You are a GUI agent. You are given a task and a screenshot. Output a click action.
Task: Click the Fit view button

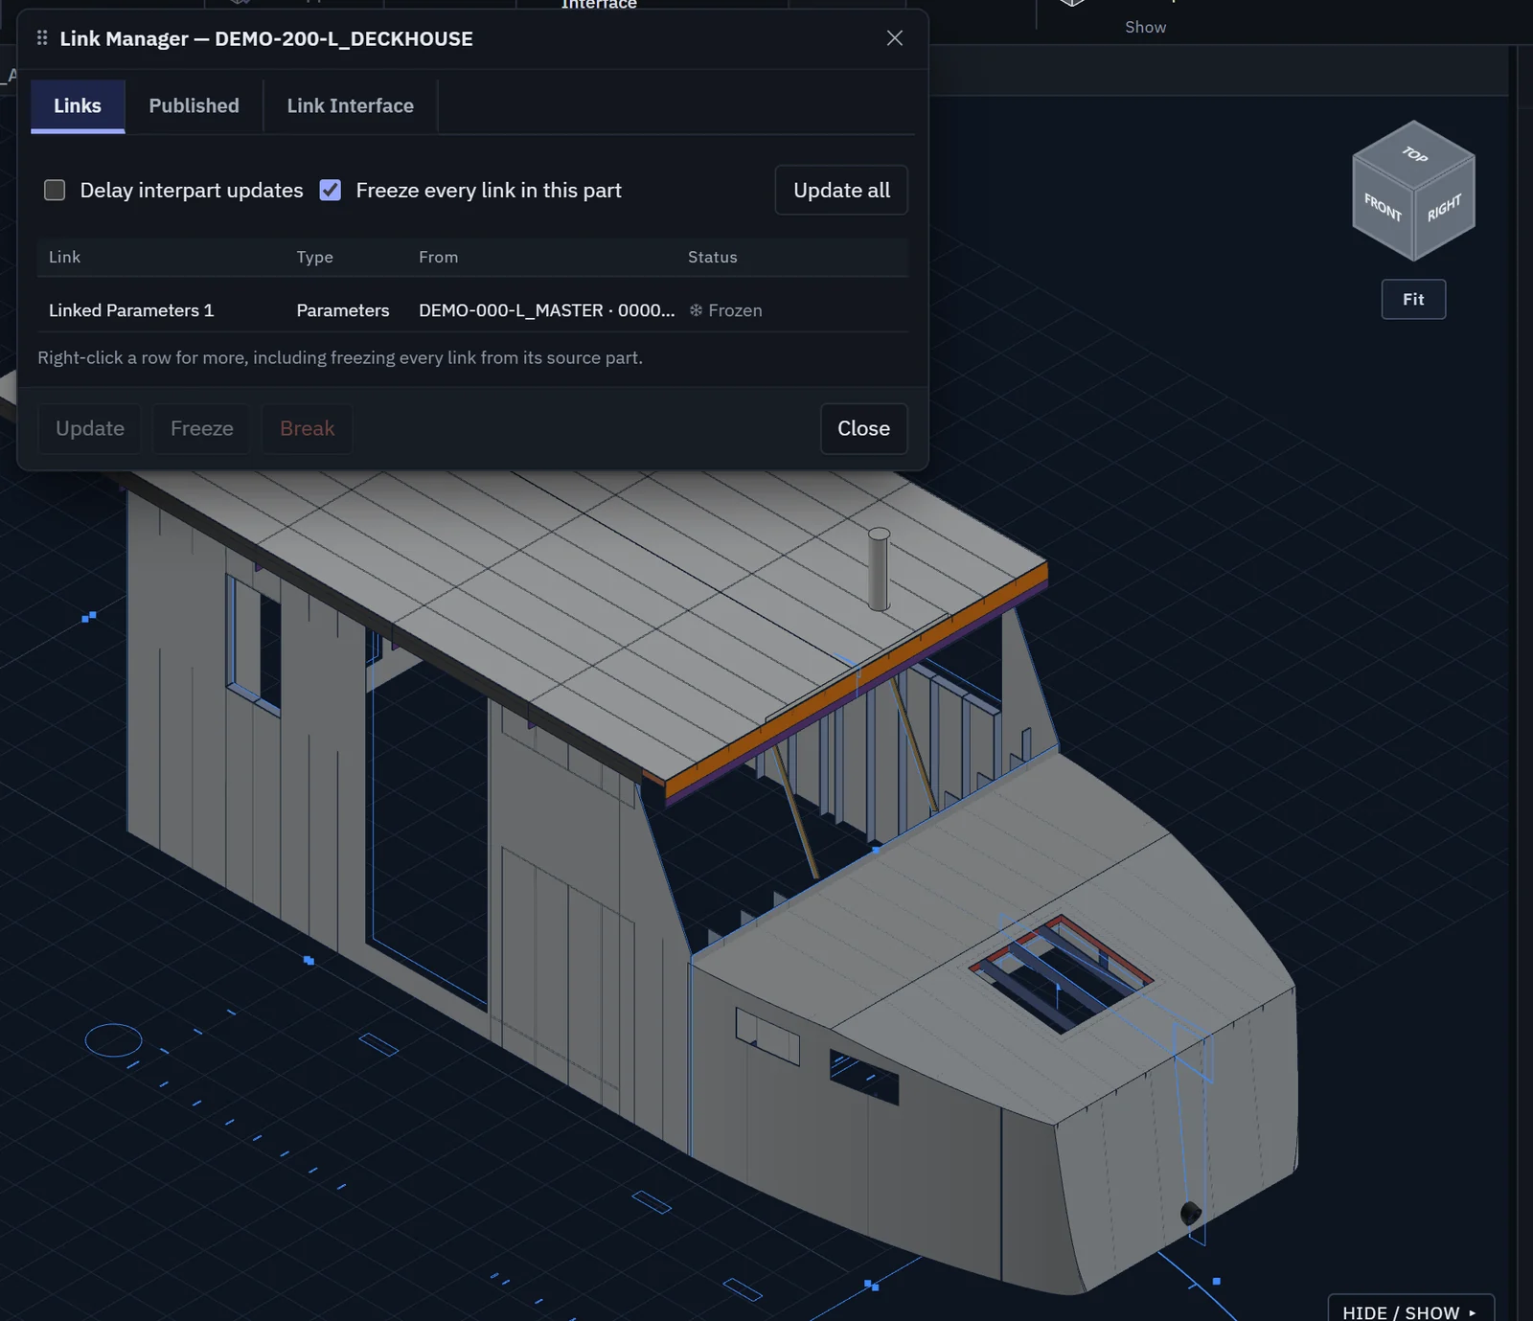(x=1413, y=300)
